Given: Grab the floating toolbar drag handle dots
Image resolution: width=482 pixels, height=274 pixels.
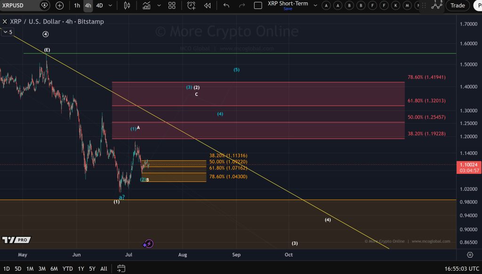Looking at the screenshot, I should pyautogui.click(x=424, y=6).
